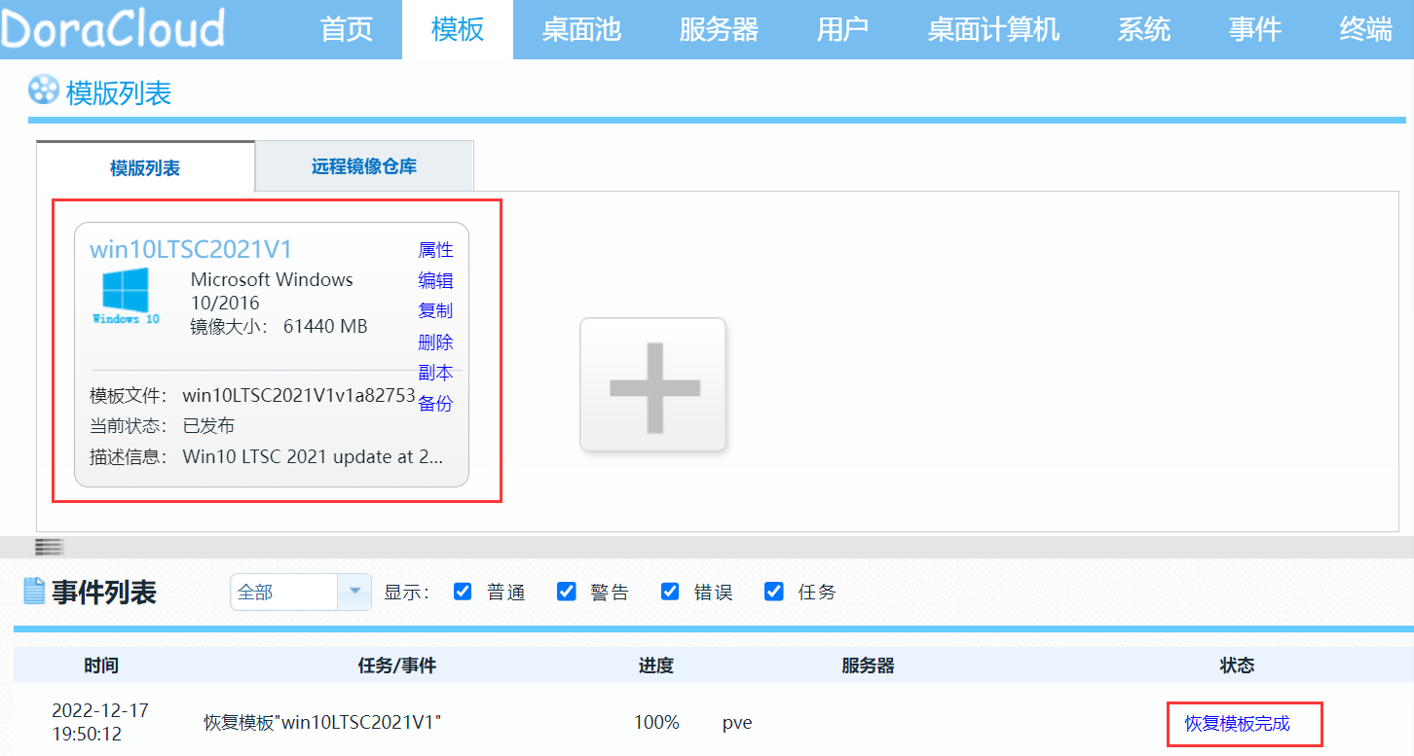Enable the 普通 event filter checkbox

coord(463,591)
